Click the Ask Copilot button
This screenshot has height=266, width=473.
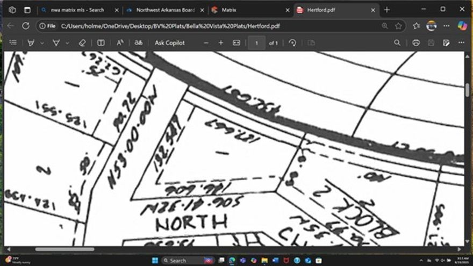[x=169, y=42]
